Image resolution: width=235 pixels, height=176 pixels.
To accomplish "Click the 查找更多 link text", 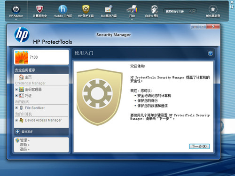I will click(x=27, y=132).
